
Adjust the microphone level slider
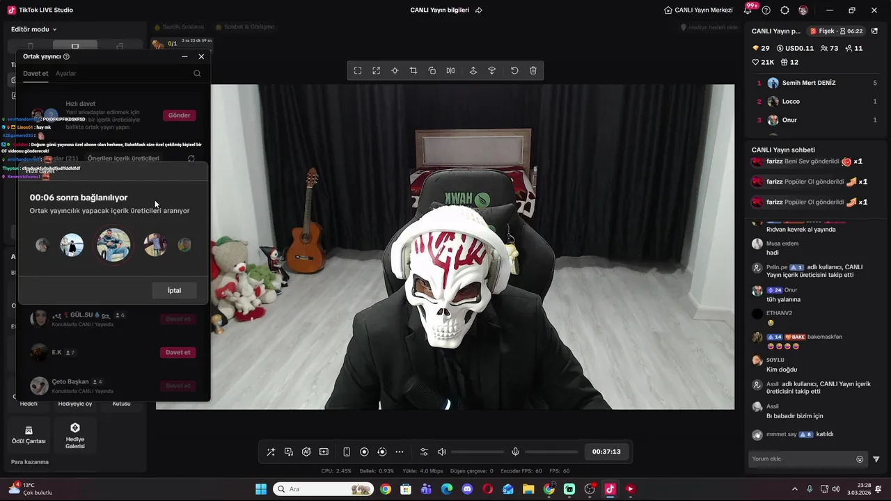[551, 452]
